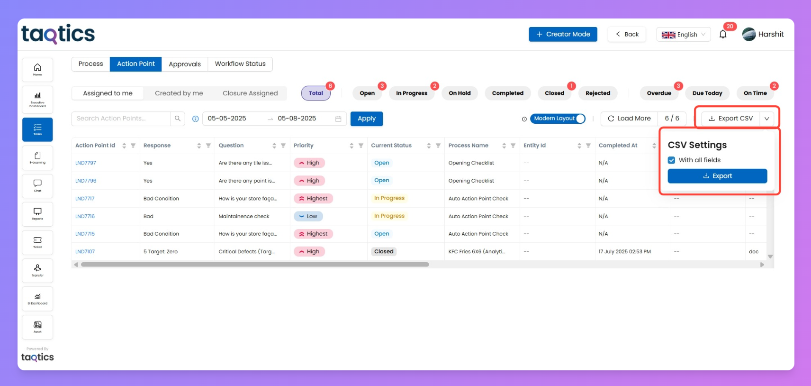Expand the Export CSV dropdown arrow
Viewport: 811px width, 386px height.
click(767, 119)
